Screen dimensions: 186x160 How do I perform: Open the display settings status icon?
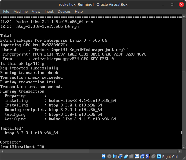137,157
